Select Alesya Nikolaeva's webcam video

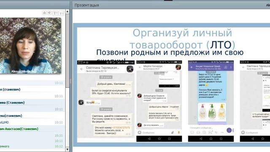tap(30, 46)
